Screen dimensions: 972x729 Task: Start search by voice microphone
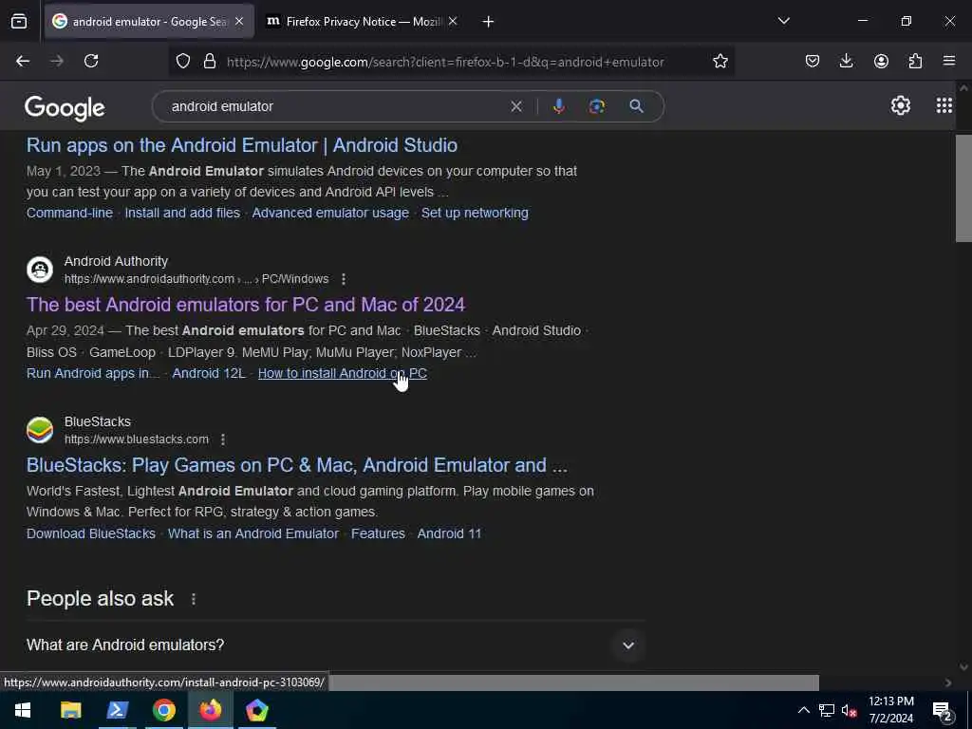[x=558, y=106]
